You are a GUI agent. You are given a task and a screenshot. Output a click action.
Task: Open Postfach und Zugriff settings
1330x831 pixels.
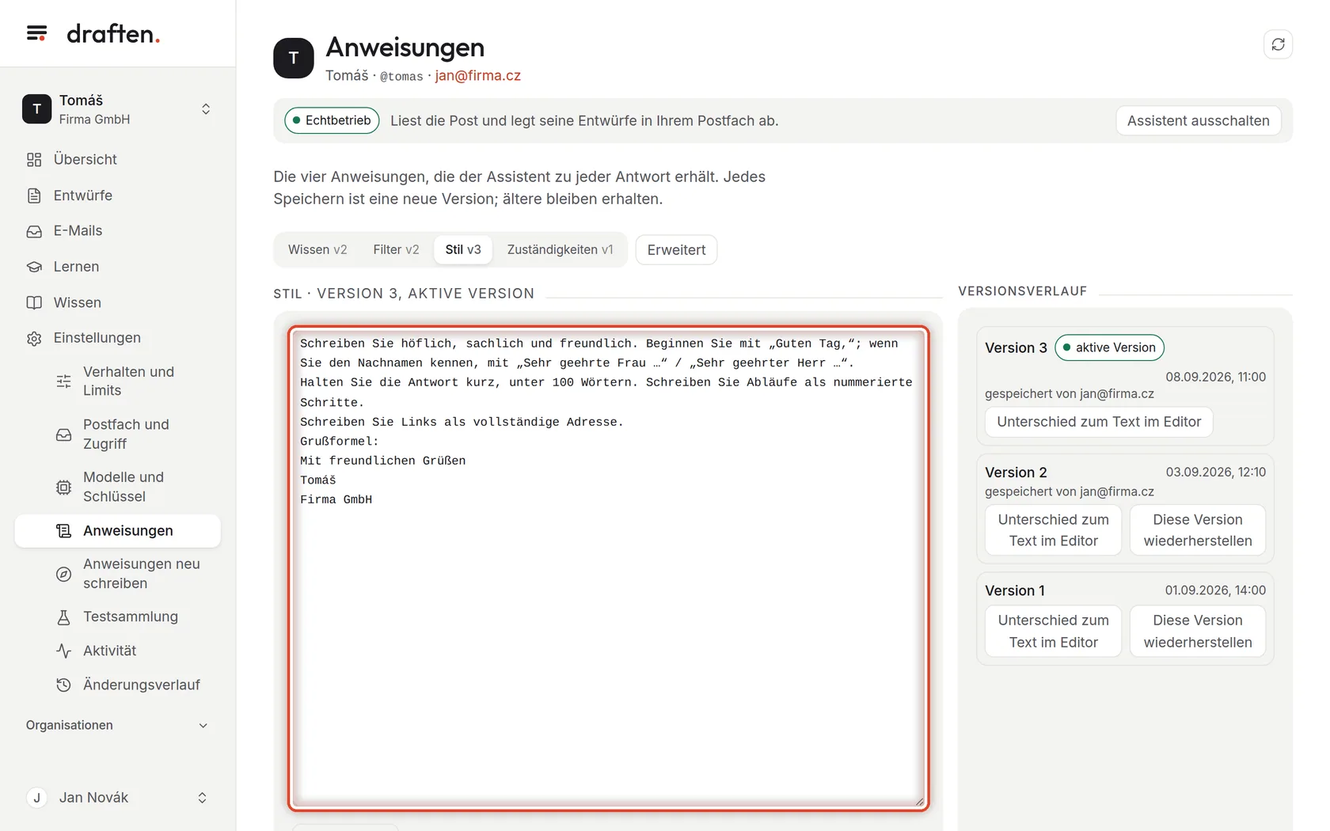(117, 434)
